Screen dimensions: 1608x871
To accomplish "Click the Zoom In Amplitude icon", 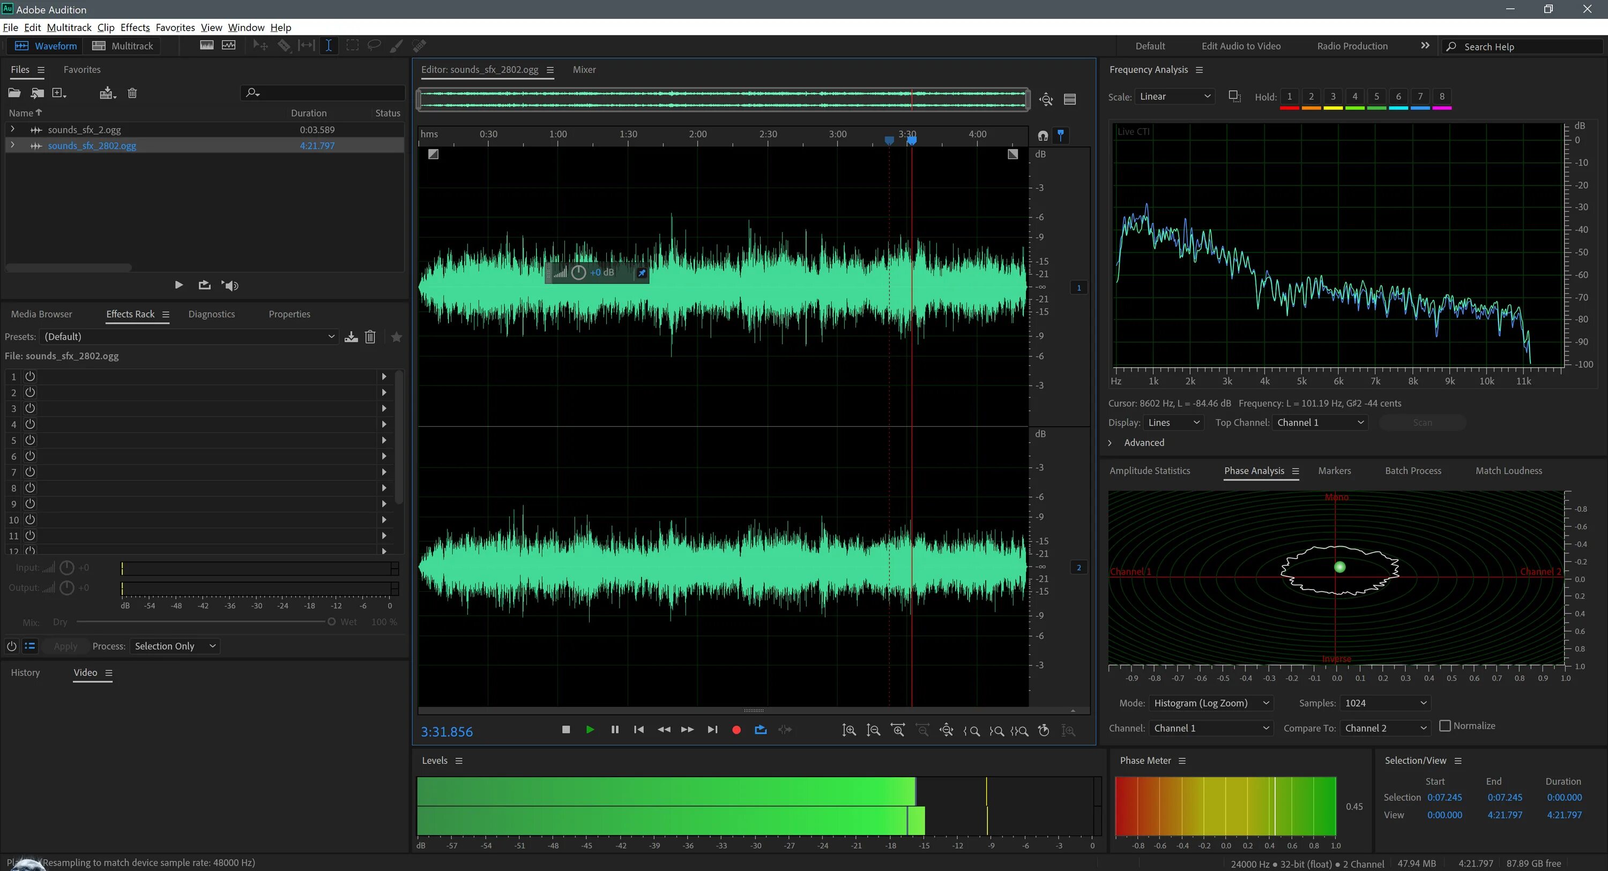I will point(849,729).
